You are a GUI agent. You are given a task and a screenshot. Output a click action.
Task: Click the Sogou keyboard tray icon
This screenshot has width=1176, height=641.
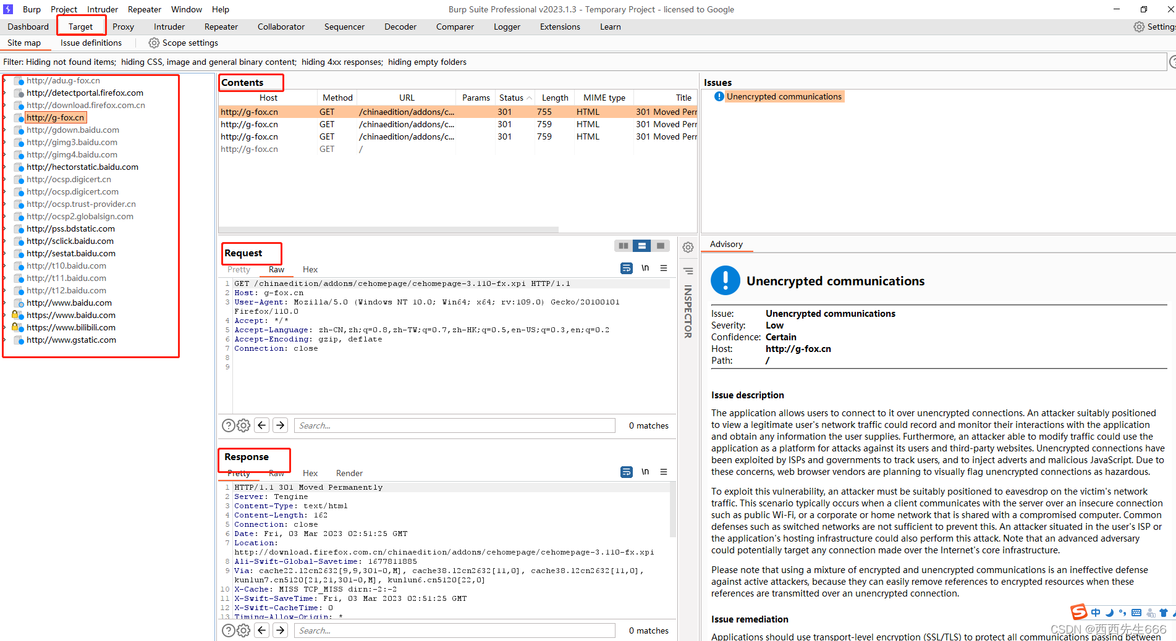click(x=1136, y=613)
